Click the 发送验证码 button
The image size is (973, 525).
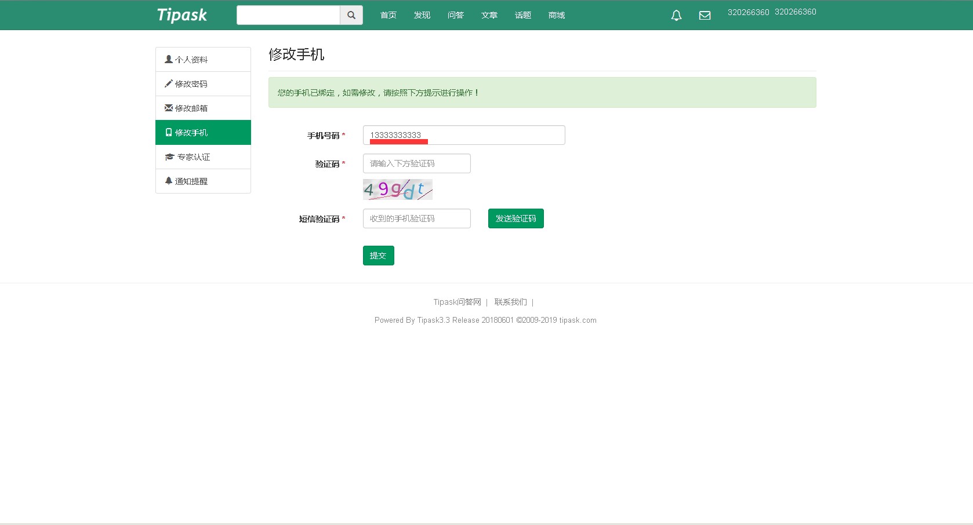(516, 218)
